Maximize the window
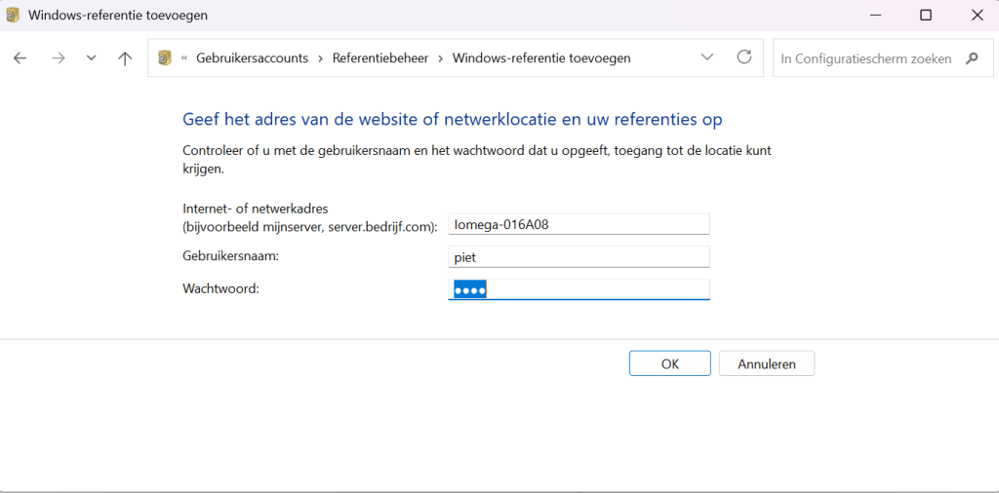Viewport: 999px width, 493px height. [926, 16]
